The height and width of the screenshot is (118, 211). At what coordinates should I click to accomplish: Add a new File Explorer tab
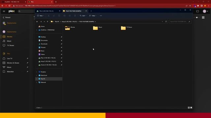point(91,11)
